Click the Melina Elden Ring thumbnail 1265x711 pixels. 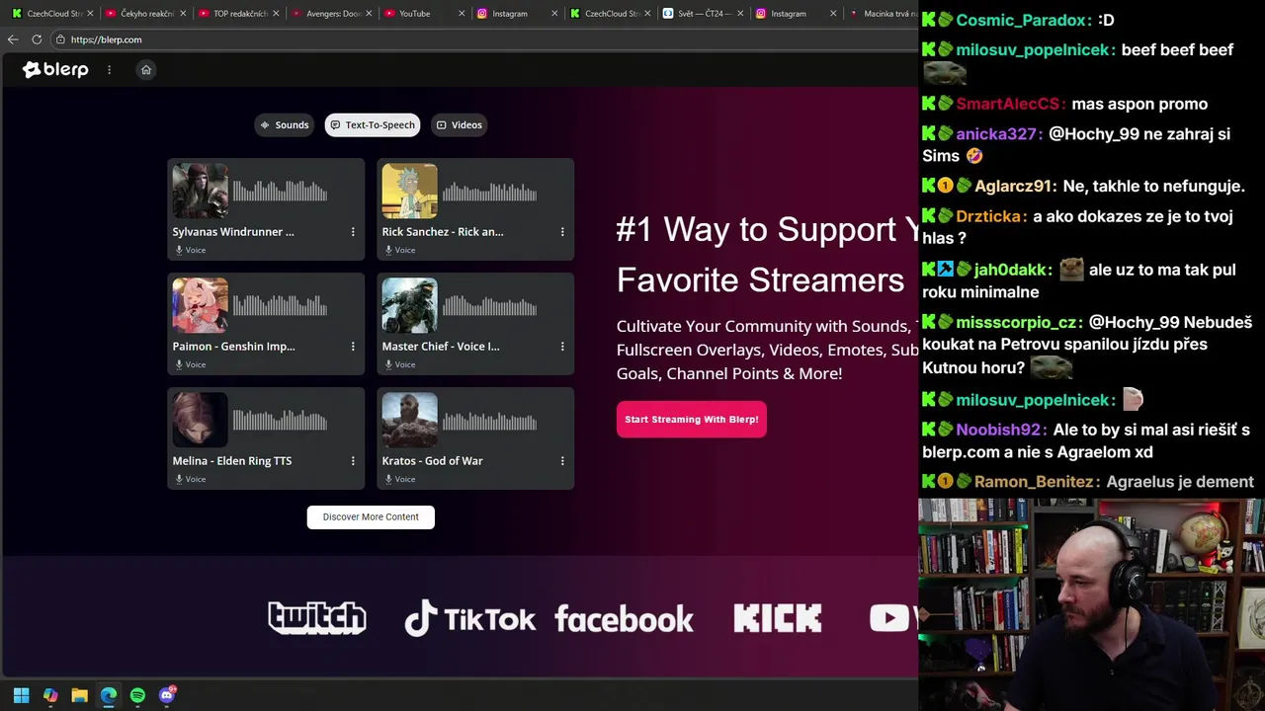pos(200,420)
